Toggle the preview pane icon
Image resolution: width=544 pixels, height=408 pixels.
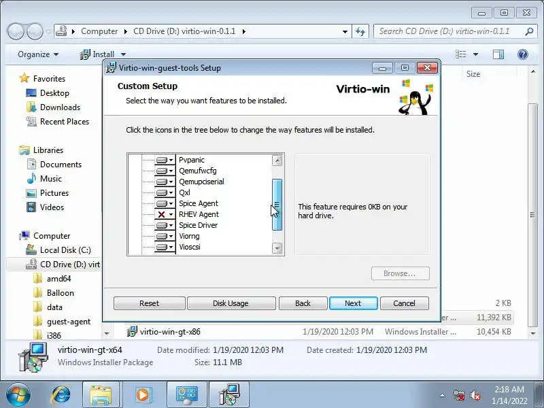(x=498, y=54)
